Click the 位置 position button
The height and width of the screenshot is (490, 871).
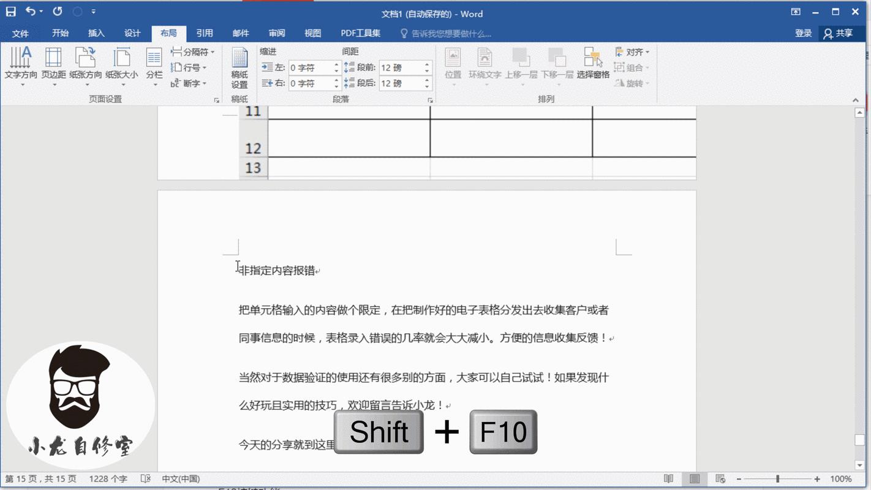click(453, 66)
